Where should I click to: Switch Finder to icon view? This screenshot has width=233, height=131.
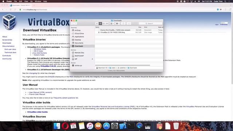(x=97, y=23)
